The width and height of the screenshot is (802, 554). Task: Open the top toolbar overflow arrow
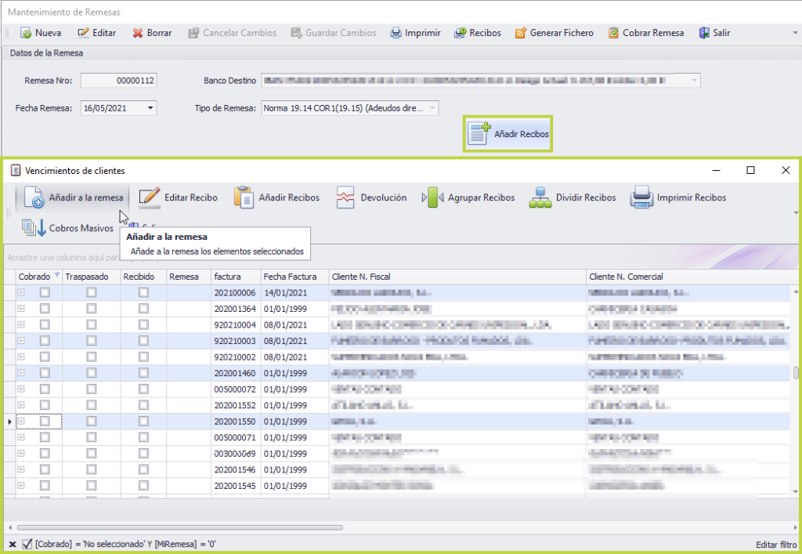pyautogui.click(x=796, y=33)
